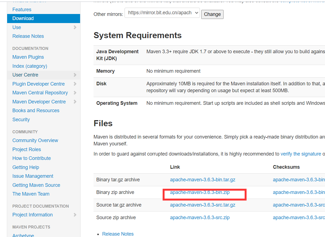Expand Maven Developer Centre chevron
The image size is (325, 237).
pyautogui.click(x=75, y=101)
